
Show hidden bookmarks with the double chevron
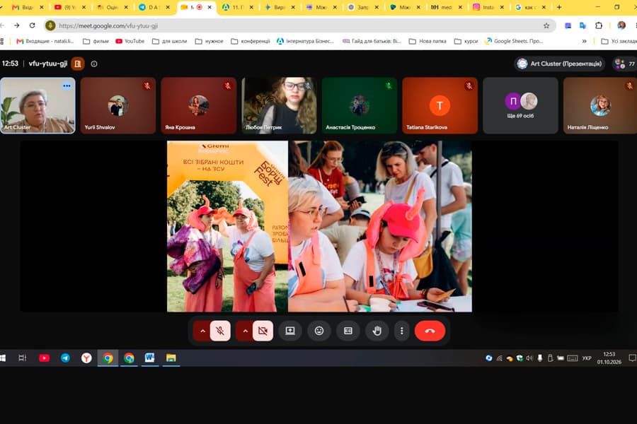tap(584, 41)
